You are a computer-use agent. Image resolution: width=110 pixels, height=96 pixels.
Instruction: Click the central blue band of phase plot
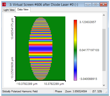coord(40,49)
